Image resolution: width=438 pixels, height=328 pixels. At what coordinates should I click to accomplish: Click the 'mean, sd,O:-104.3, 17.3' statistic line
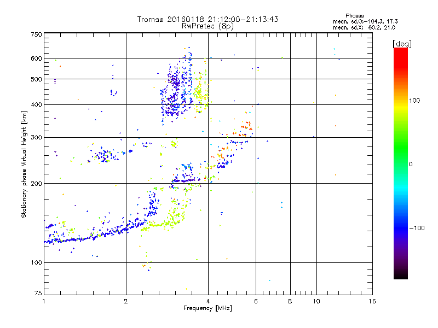[365, 21]
